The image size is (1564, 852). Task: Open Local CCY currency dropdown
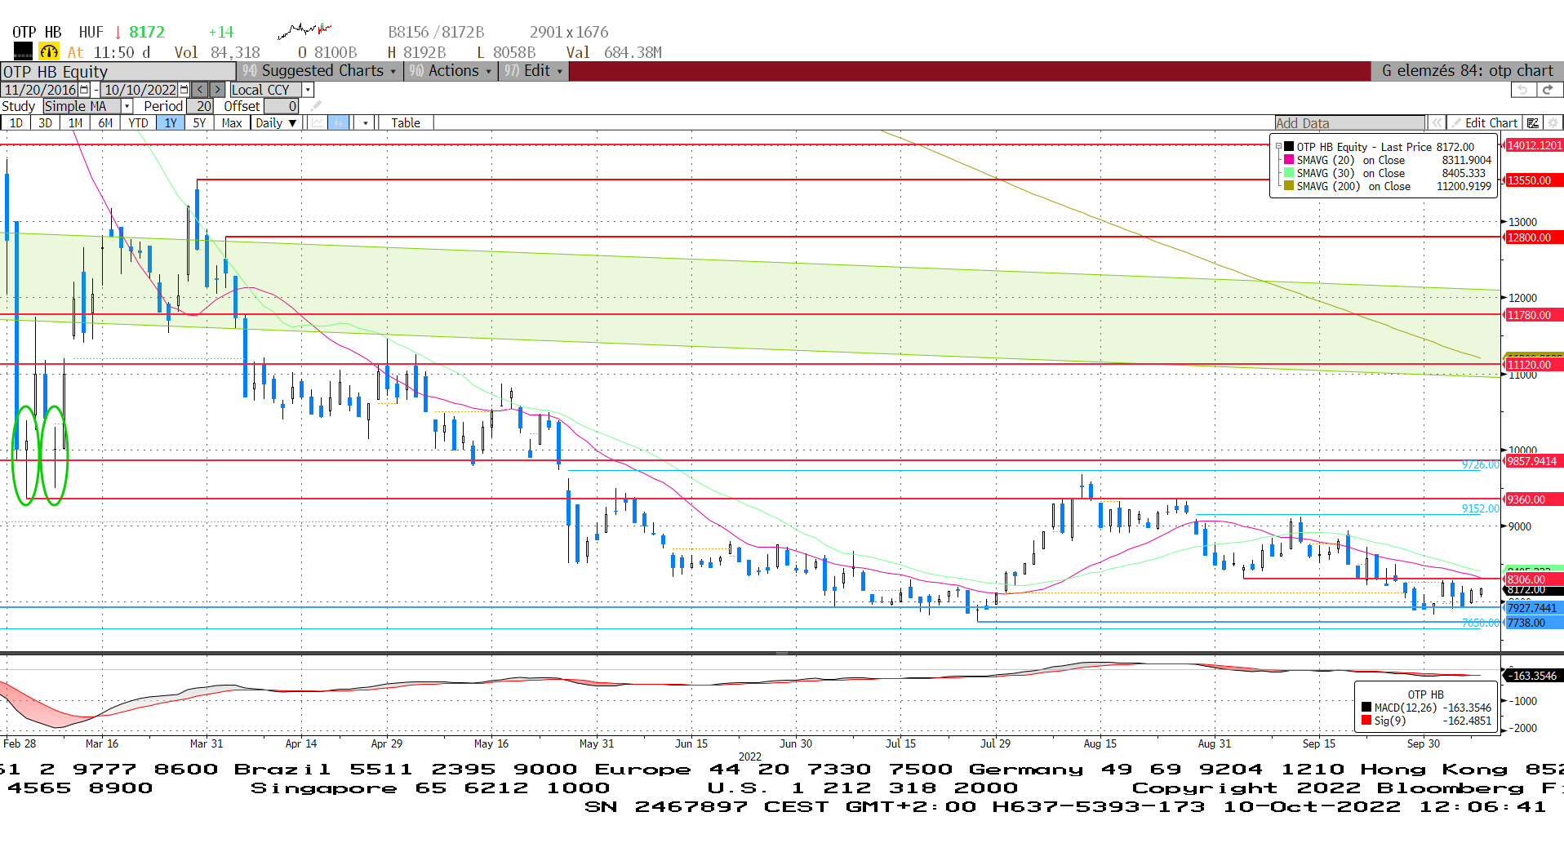[x=308, y=90]
